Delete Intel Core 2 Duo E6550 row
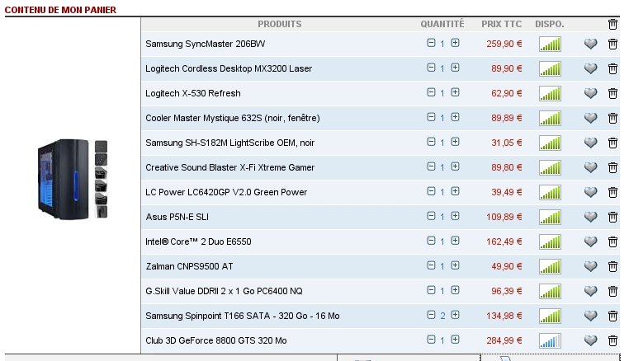Image resolution: width=629 pixels, height=361 pixels. [612, 241]
